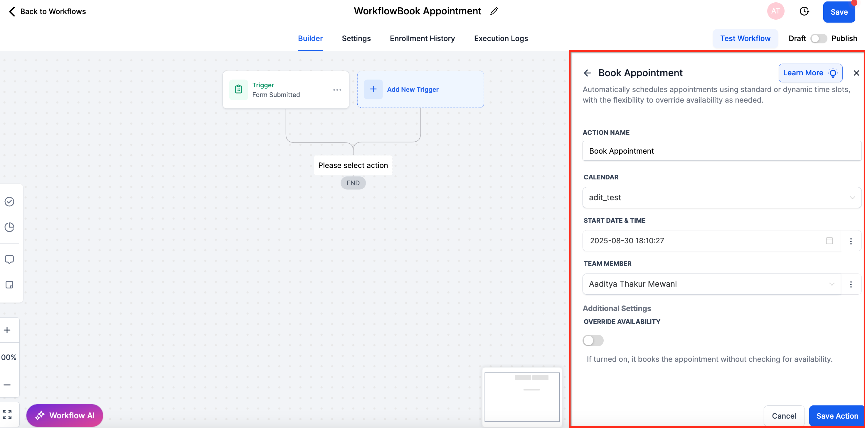This screenshot has width=865, height=428.
Task: Enable the Override Availability toggle
Action: (593, 341)
